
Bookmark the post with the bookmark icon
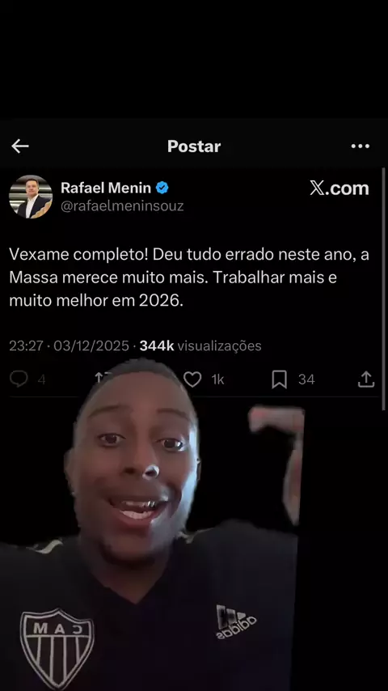point(279,379)
